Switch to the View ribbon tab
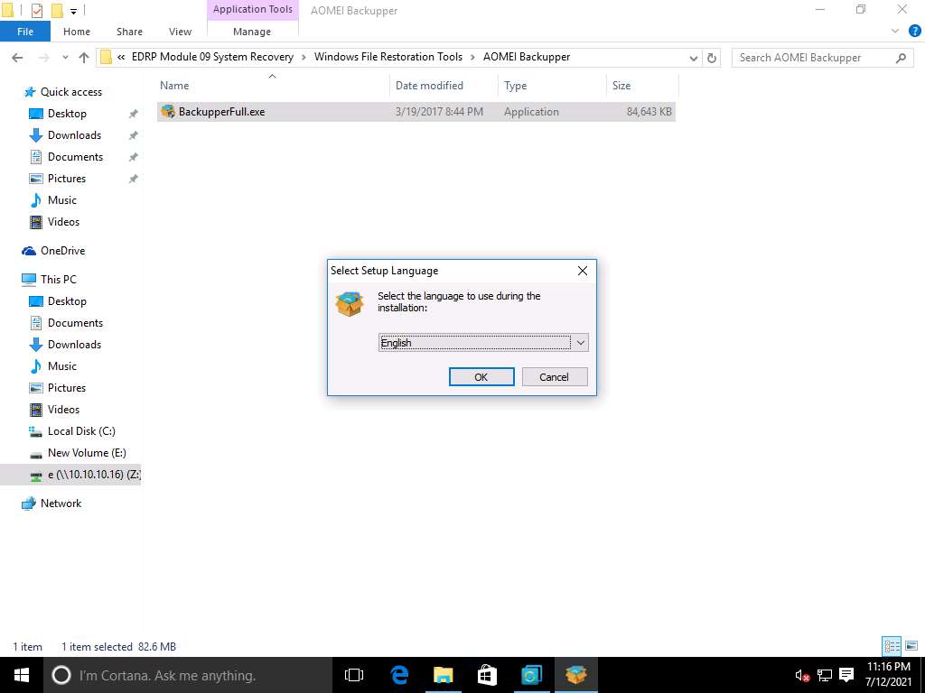Screen dimensions: 925x693 (x=180, y=32)
